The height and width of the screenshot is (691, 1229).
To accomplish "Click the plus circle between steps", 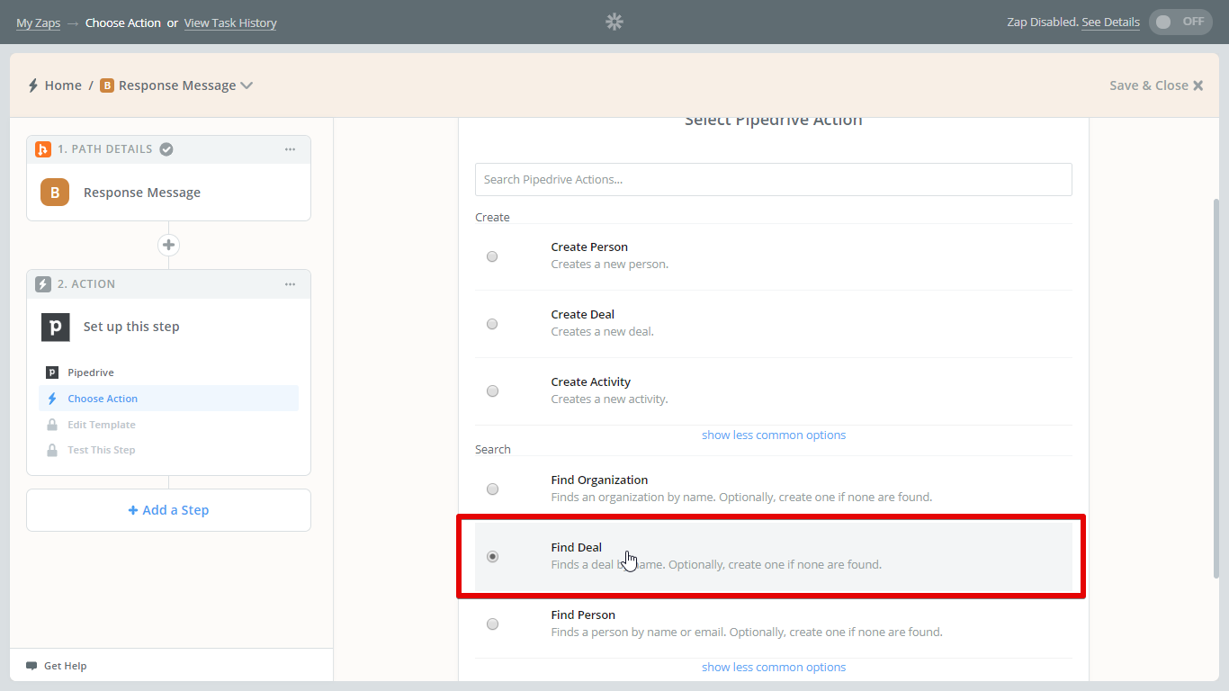I will pyautogui.click(x=168, y=245).
